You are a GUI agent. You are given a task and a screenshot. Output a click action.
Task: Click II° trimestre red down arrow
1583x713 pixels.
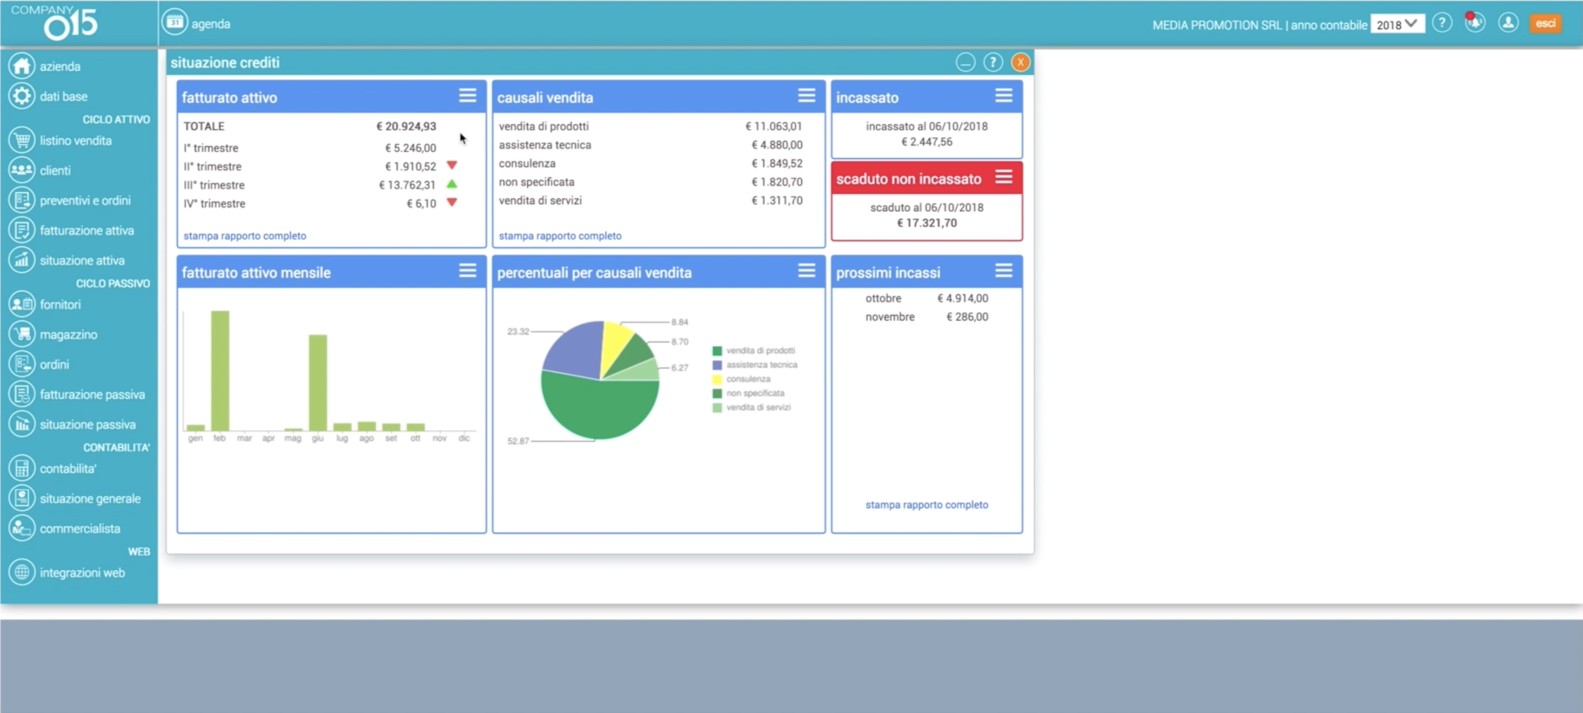click(452, 165)
